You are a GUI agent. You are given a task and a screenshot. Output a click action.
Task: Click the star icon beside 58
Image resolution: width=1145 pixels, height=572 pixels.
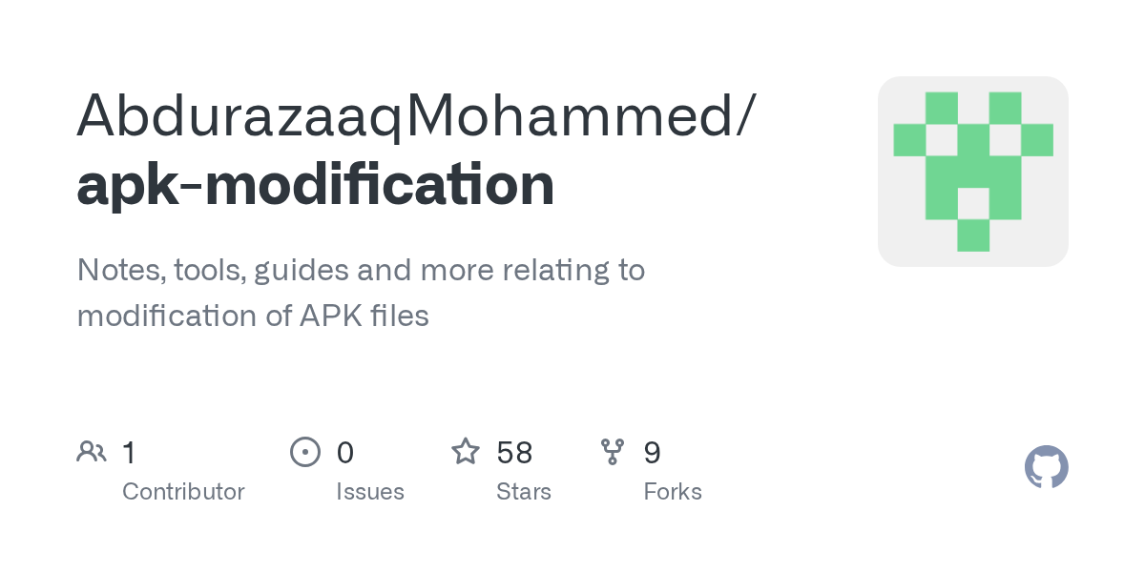(466, 452)
